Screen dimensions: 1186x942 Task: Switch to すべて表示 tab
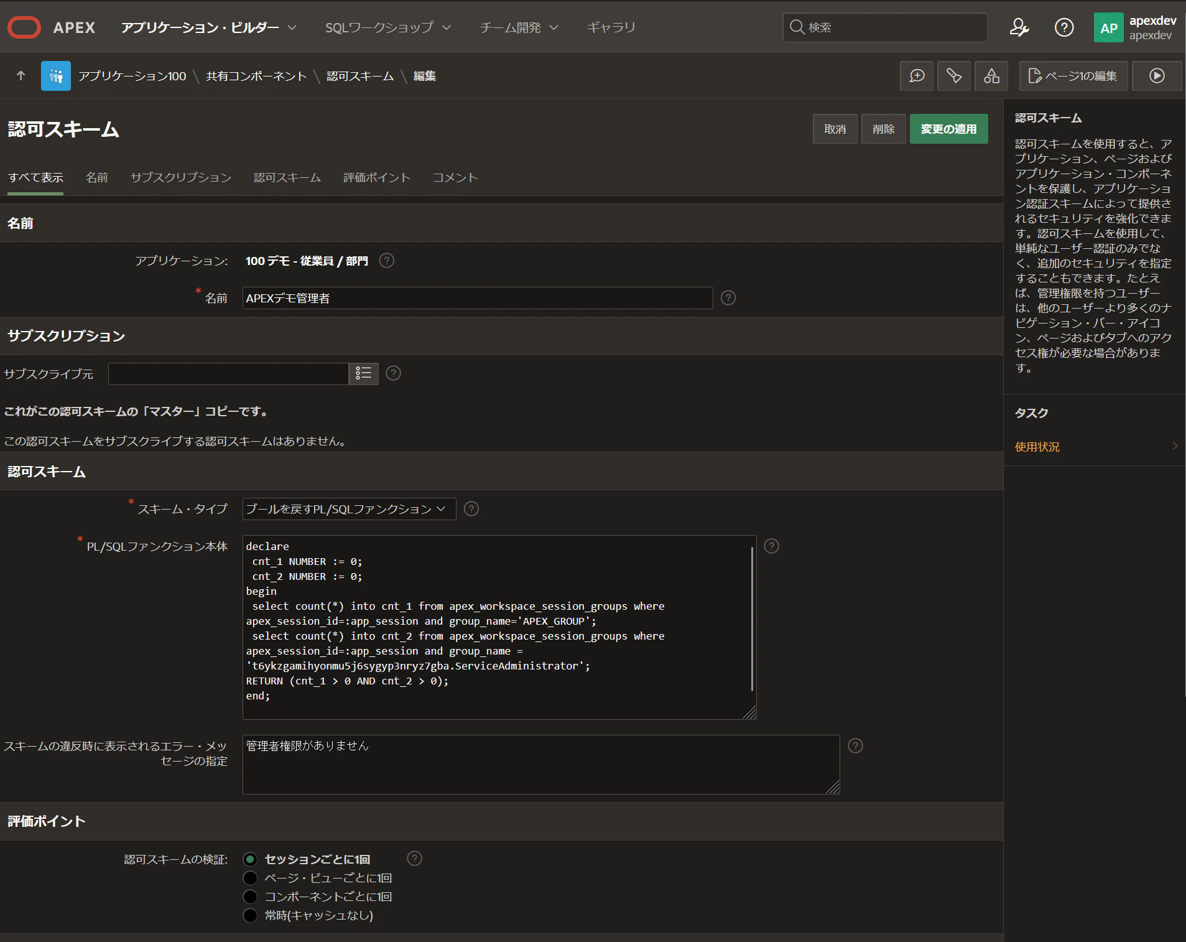35,178
